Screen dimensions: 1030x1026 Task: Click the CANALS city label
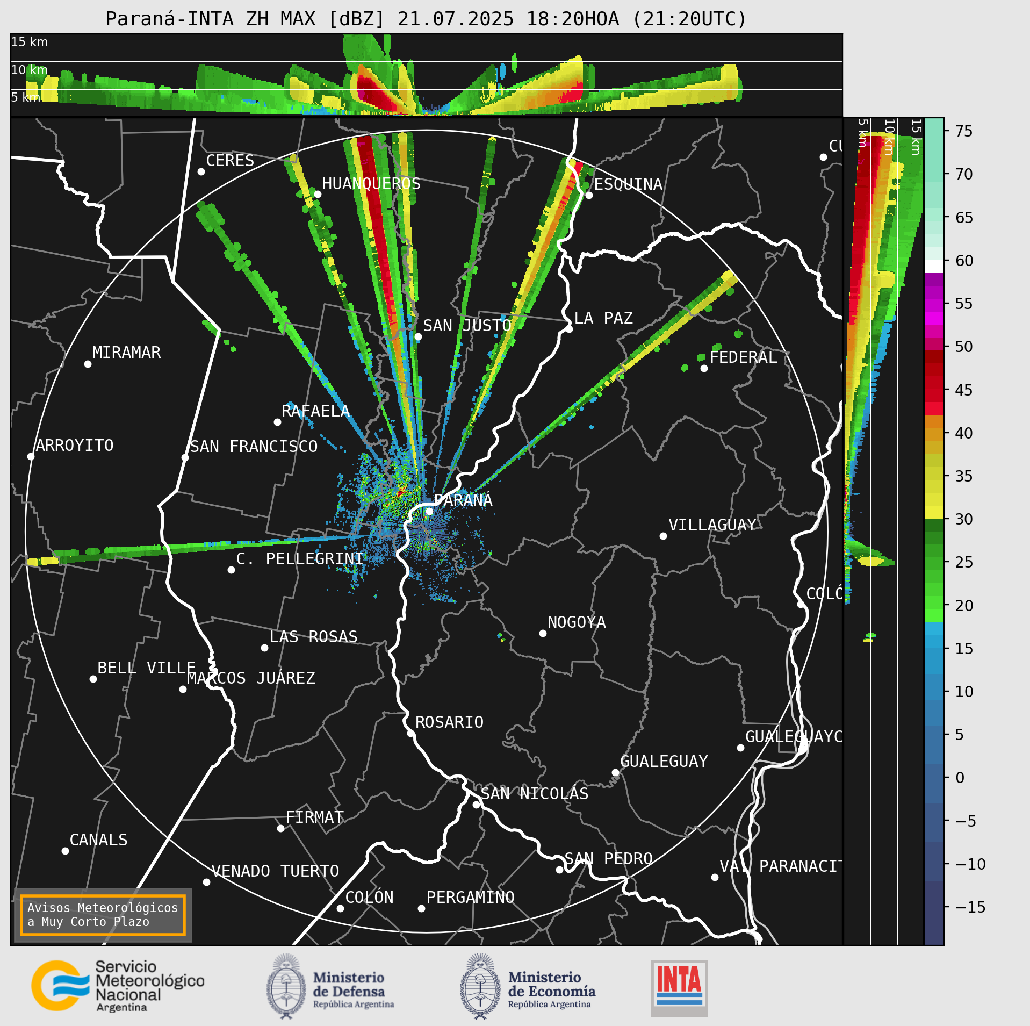[98, 840]
